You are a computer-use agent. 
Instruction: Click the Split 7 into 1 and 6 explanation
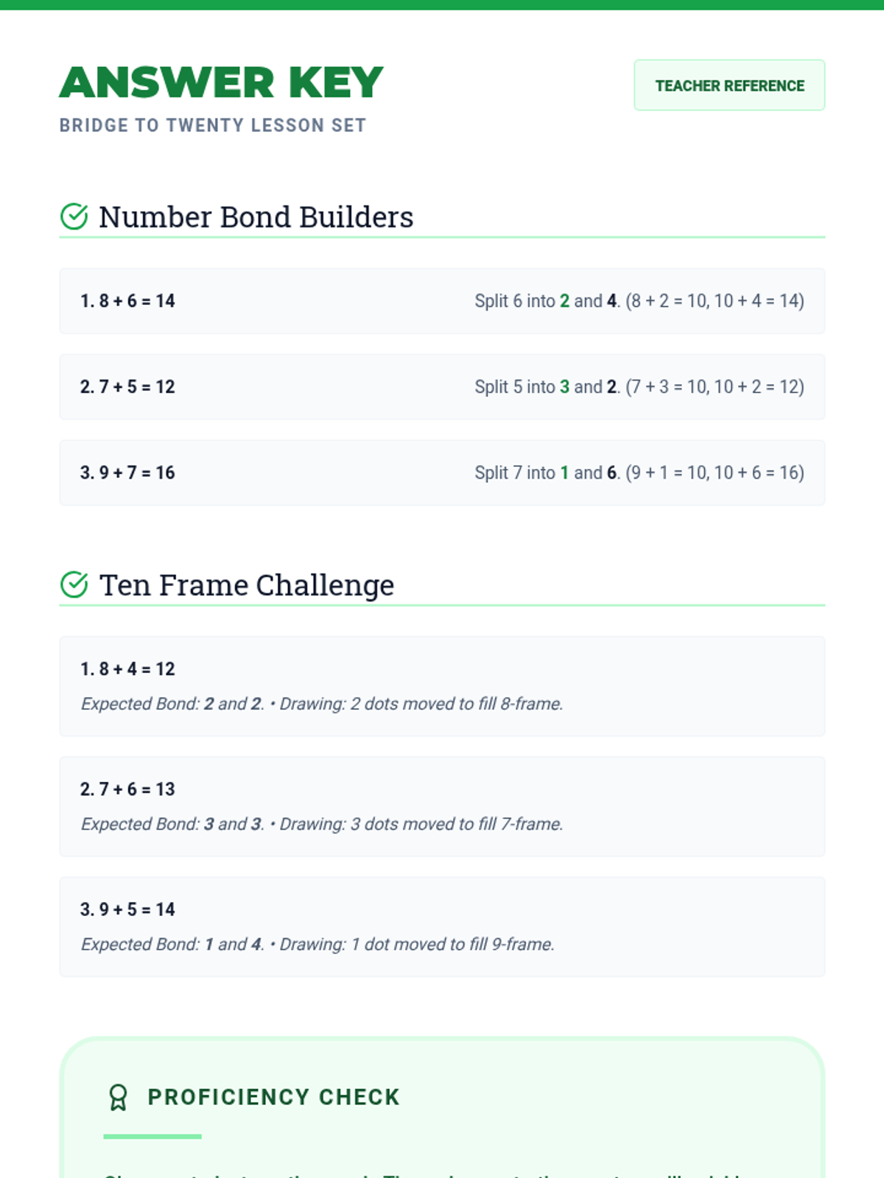click(639, 473)
